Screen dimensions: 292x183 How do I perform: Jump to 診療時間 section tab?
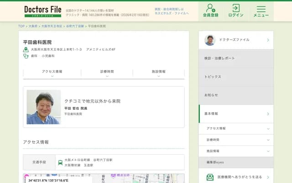(107, 73)
